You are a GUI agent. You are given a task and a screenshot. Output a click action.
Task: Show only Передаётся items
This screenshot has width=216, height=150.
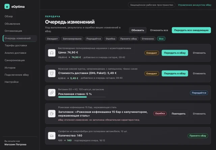(x=93, y=39)
